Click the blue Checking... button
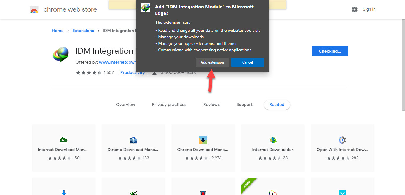This screenshot has width=405, height=195. tap(330, 51)
